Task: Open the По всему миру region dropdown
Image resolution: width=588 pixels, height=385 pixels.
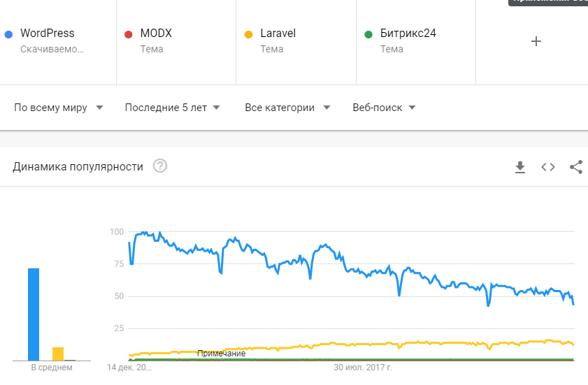Action: (x=59, y=108)
